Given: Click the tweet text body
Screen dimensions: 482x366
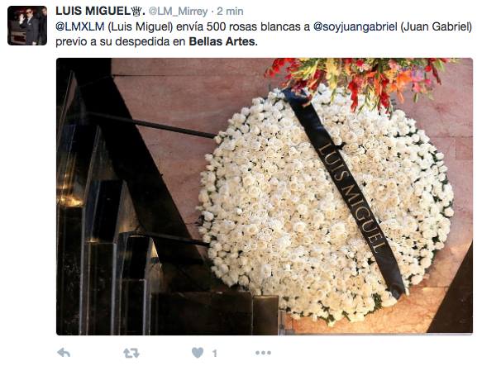Looking at the screenshot, I should (x=264, y=34).
